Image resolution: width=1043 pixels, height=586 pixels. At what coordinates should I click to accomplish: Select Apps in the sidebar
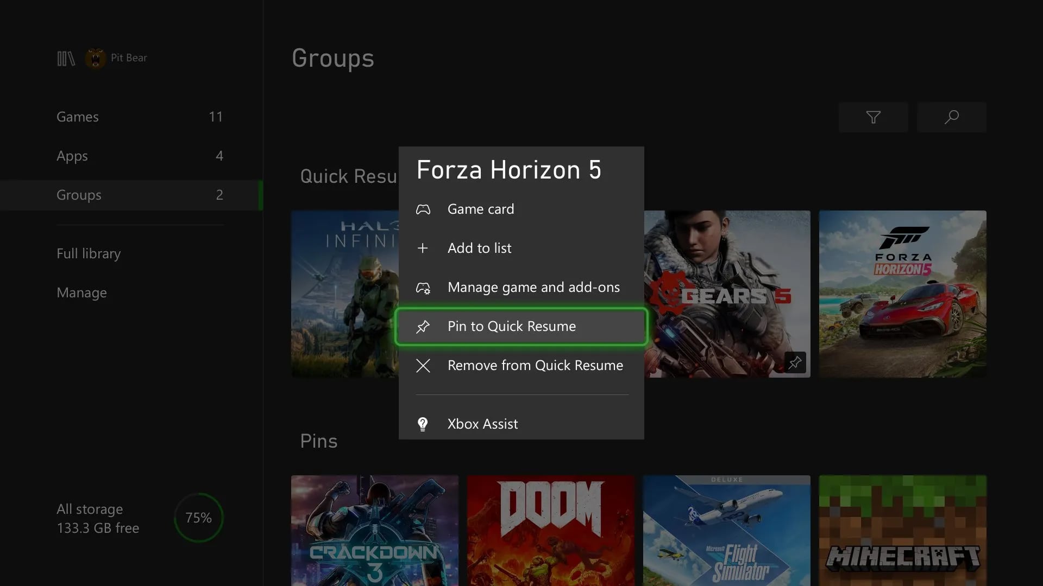[x=72, y=156]
